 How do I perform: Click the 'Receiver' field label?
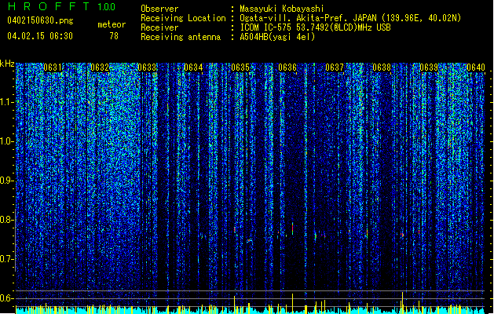[159, 27]
